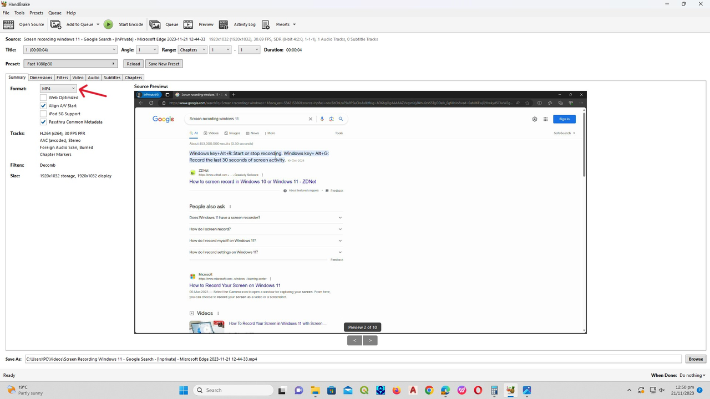
Task: Launch Opera browser from the taskbar
Action: click(x=478, y=390)
